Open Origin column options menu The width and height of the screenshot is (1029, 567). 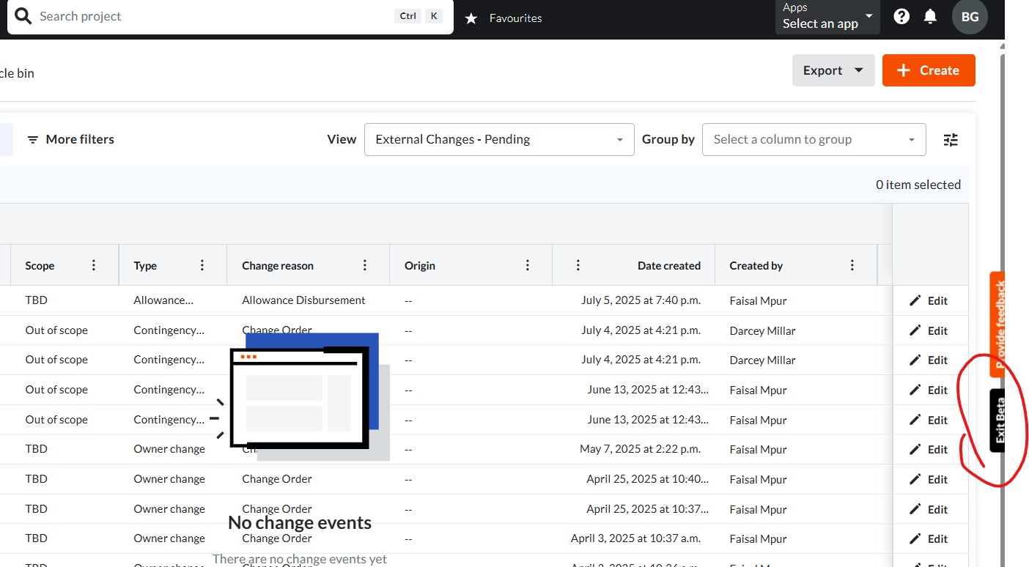click(x=528, y=265)
